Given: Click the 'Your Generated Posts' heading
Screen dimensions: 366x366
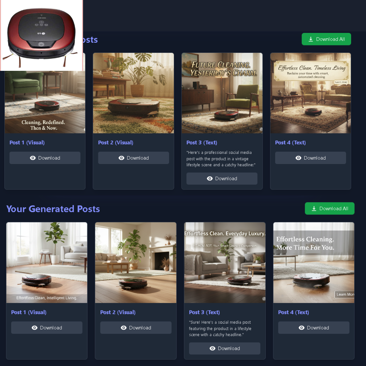Looking at the screenshot, I should click(53, 209).
